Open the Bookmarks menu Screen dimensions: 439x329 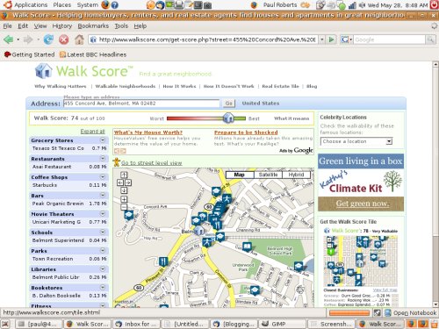click(93, 26)
